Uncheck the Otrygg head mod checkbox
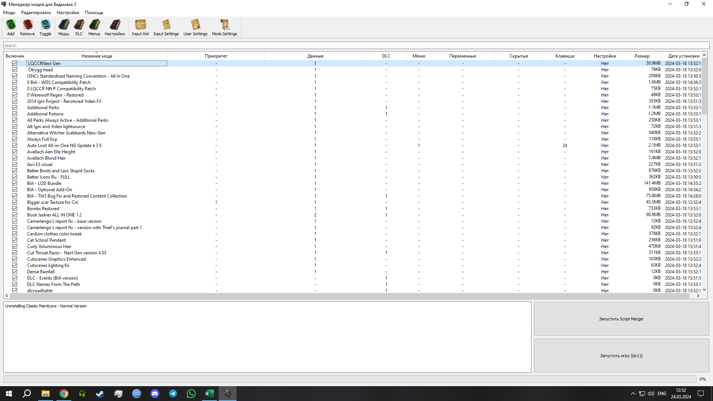713x401 pixels. coord(14,70)
